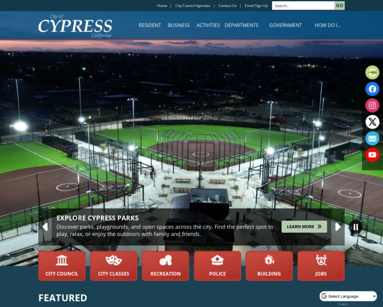Open the Activities menu
This screenshot has height=307, width=383.
(x=208, y=25)
